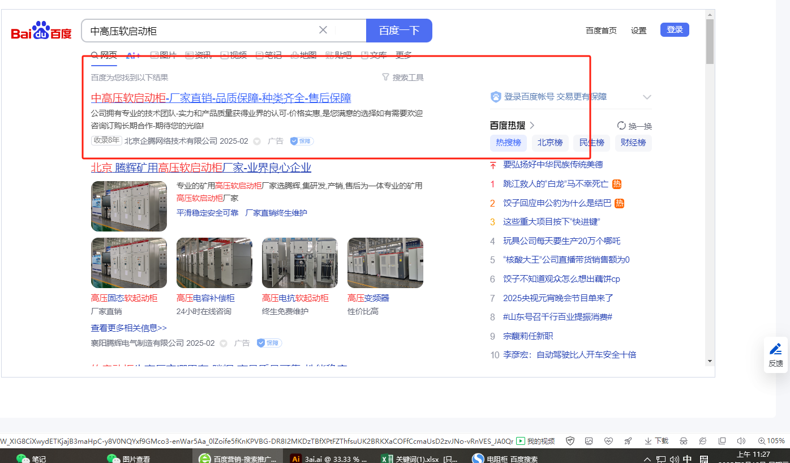Viewport: 790px width, 463px height.
Task: Select the 热搜榜 hot list tab
Action: tap(508, 143)
